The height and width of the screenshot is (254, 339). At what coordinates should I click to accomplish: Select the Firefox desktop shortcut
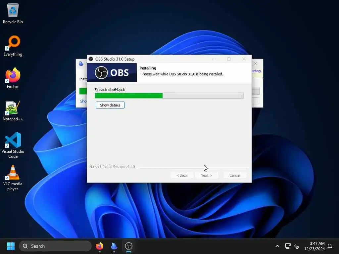point(13,78)
